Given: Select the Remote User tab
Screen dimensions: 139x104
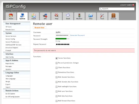Looking at the screenshot, I should tap(39, 28).
